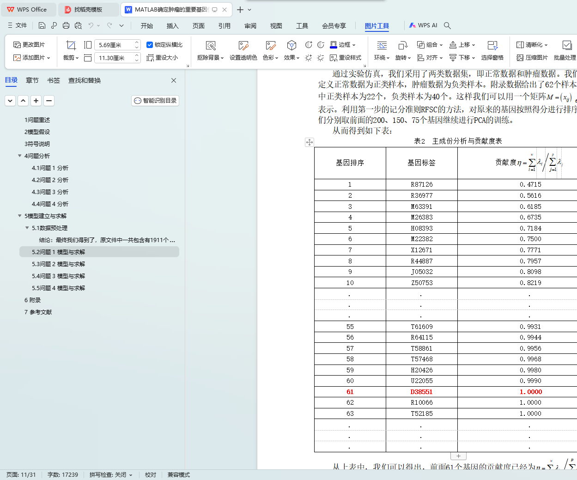Open the Review (审阅) ribbon tab
Viewport: 577px width, 480px height.
(250, 26)
